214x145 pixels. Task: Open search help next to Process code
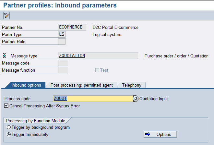pos(136,99)
